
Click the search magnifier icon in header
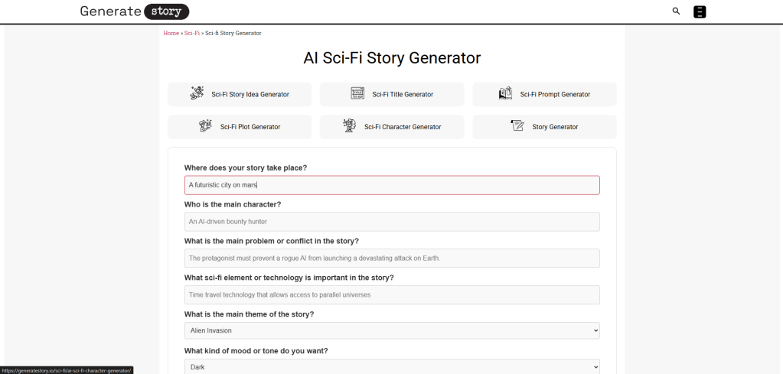[676, 11]
